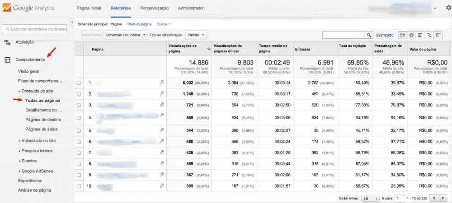Switch to the performance bar view
Screen dimensions: 452x203
pyautogui.click(x=420, y=35)
